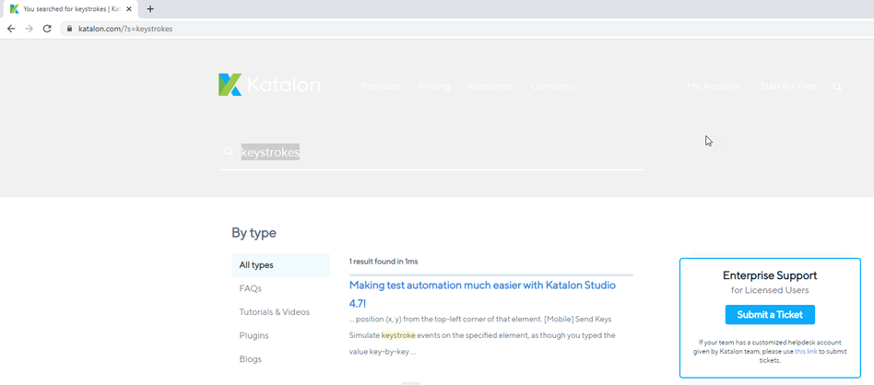Click the address bar URL
This screenshot has width=874, height=385.
(125, 29)
